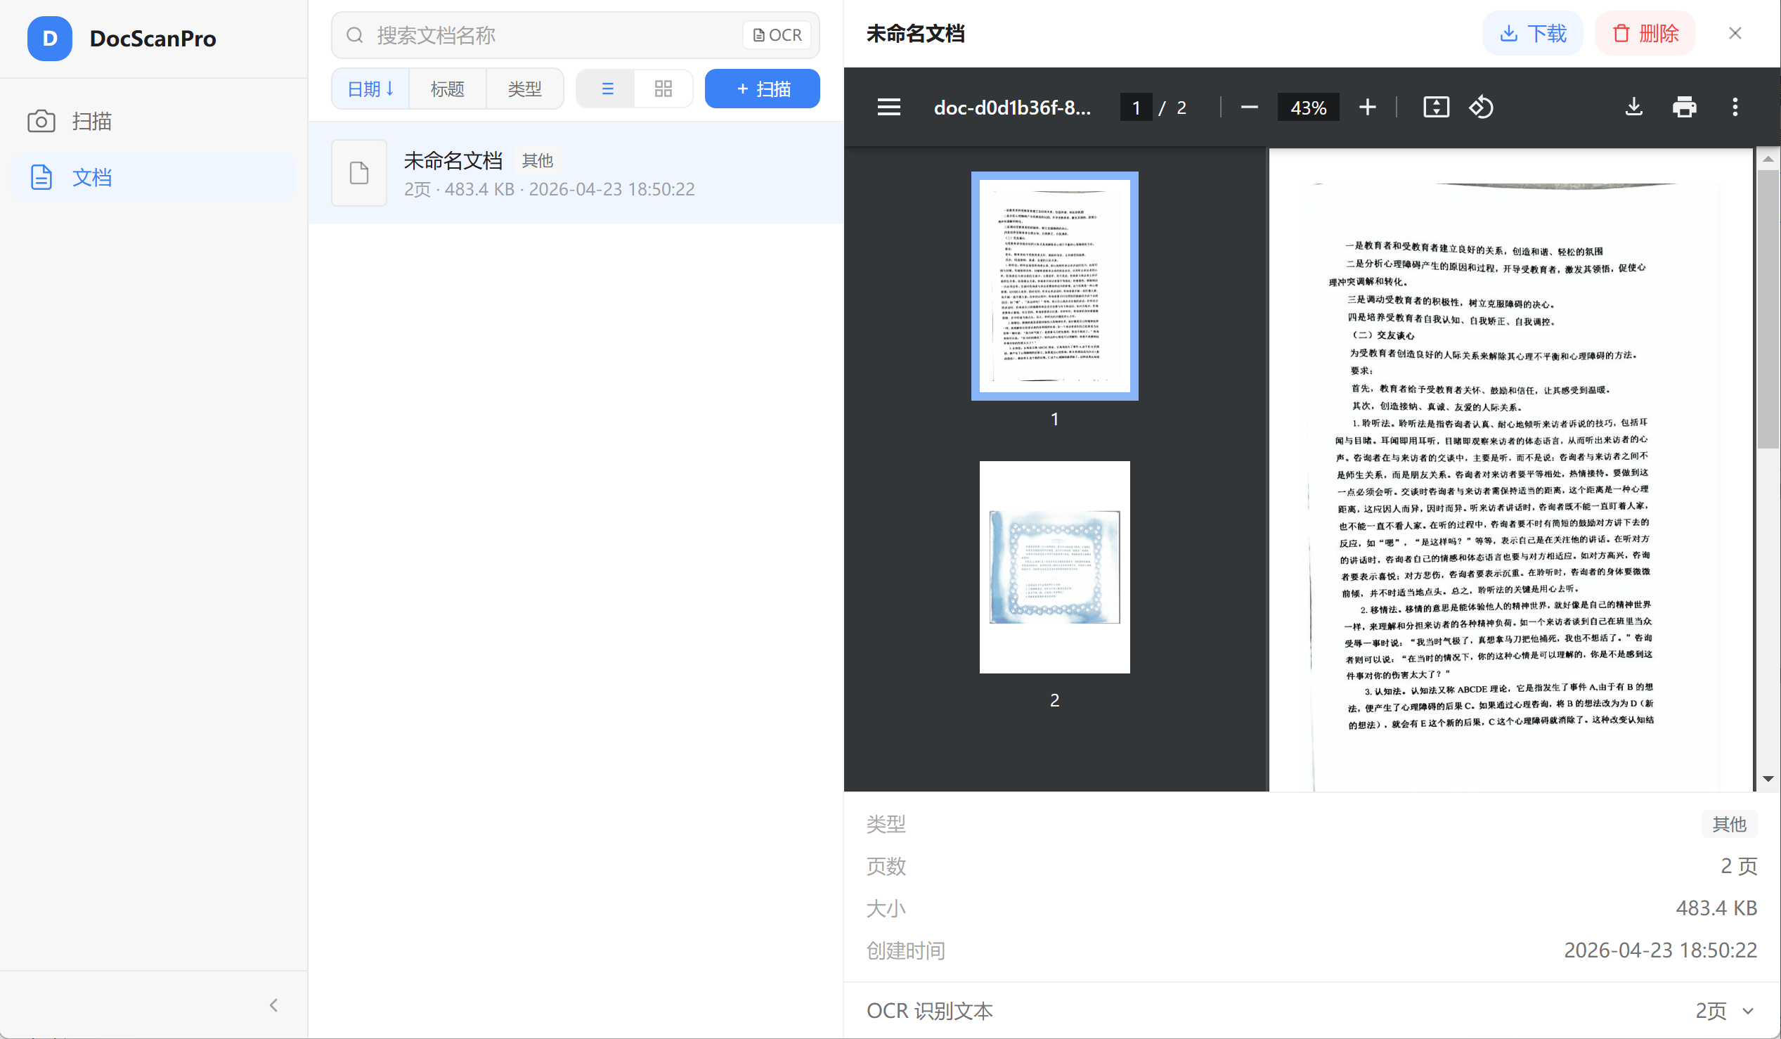Print the document from the viewer toolbar
Screen dimensions: 1781x1039
(1685, 107)
